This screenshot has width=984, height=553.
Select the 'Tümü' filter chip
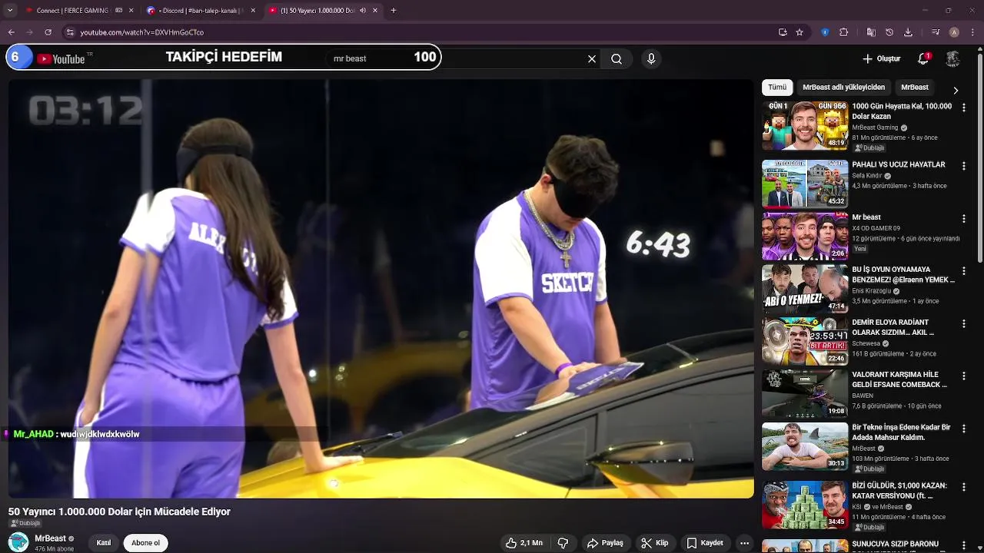(777, 88)
